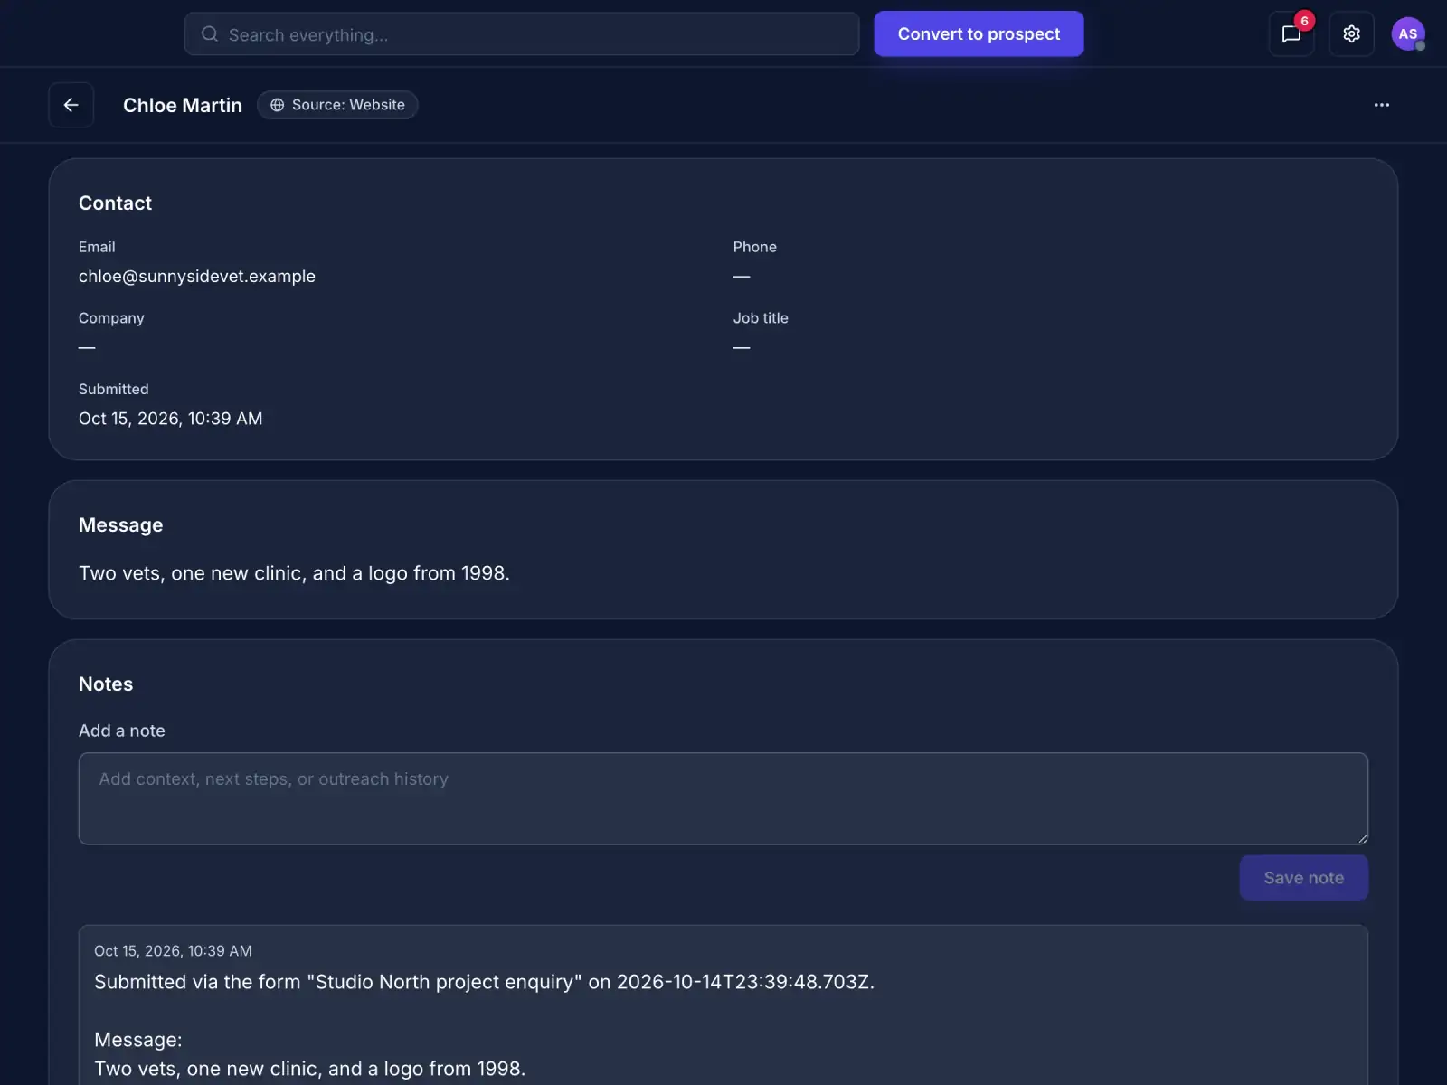Screen dimensions: 1447x1085
Task: Click the globe icon in Source badge
Action: [277, 105]
